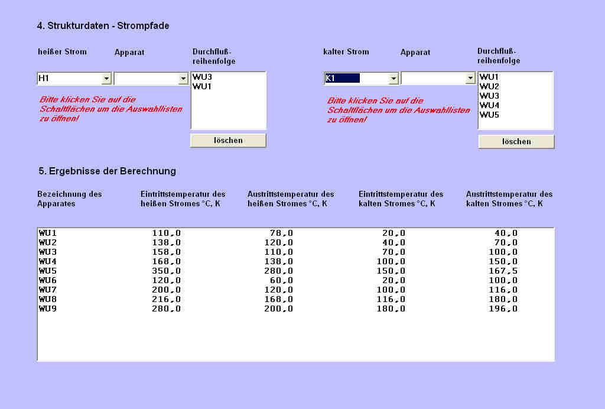Click the red hint text under heißer Strom
Image resolution: width=605 pixels, height=409 pixels.
point(110,109)
